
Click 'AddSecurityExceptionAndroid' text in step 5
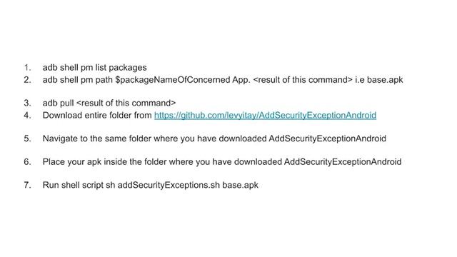327,138
